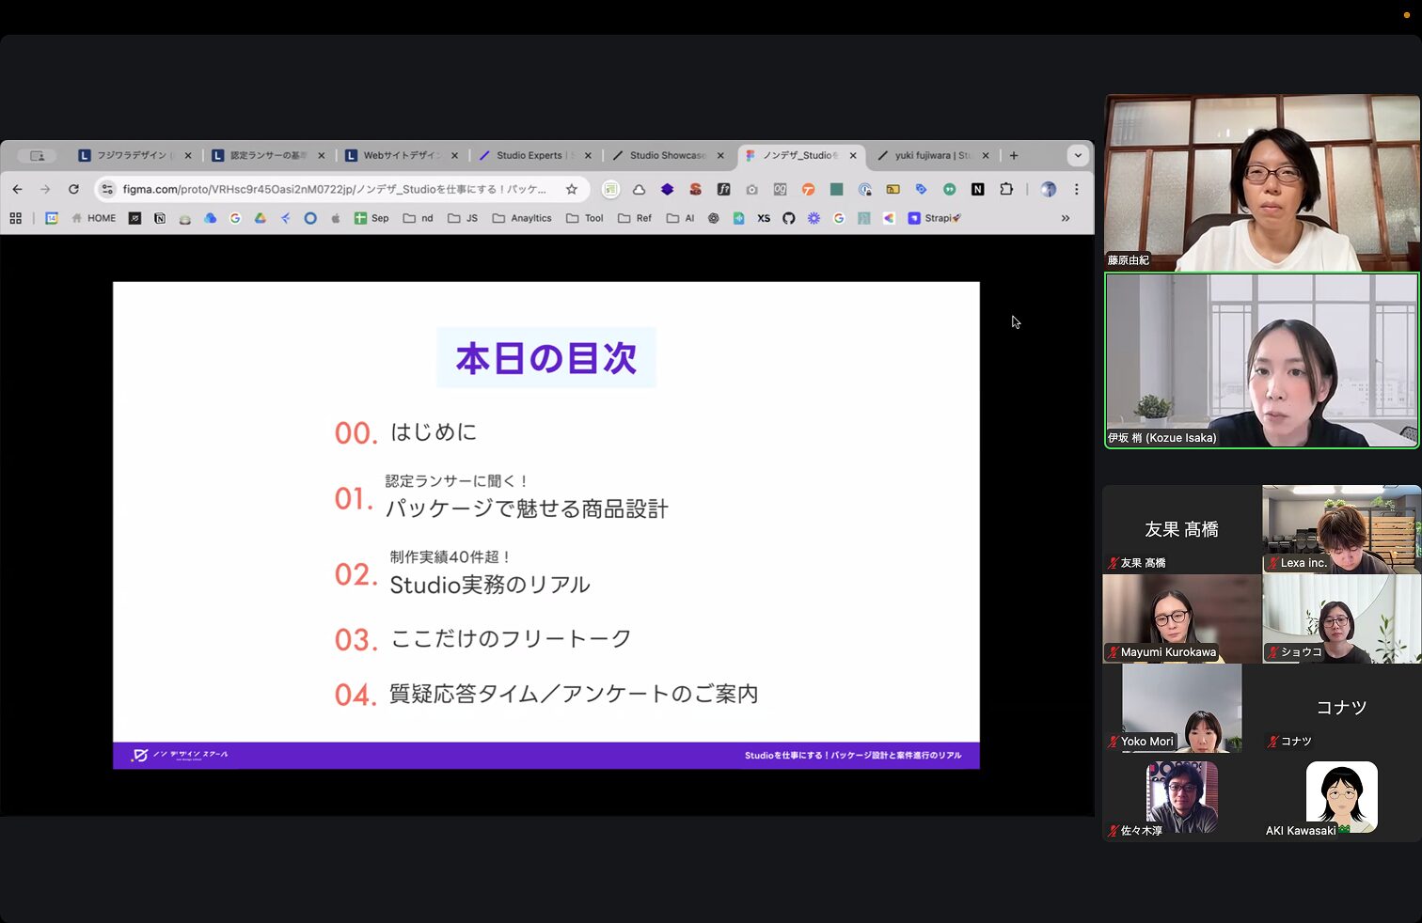Screen dimensions: 1422x923
Task: Expand the tab search dropdown arrow
Action: pyautogui.click(x=1078, y=155)
